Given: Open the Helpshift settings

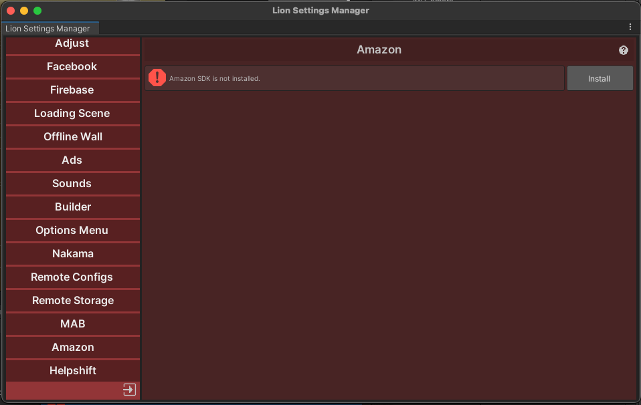Looking at the screenshot, I should point(73,371).
